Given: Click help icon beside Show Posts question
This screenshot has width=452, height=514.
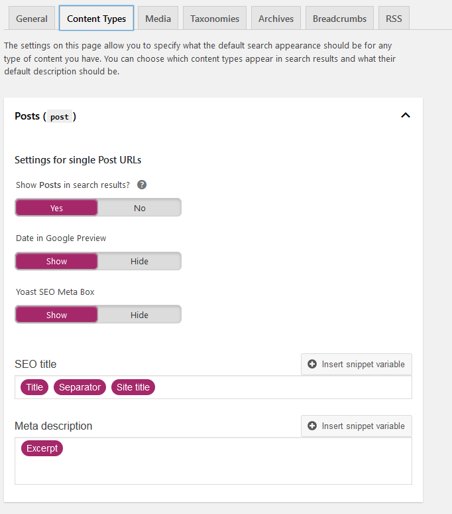Looking at the screenshot, I should tap(142, 185).
